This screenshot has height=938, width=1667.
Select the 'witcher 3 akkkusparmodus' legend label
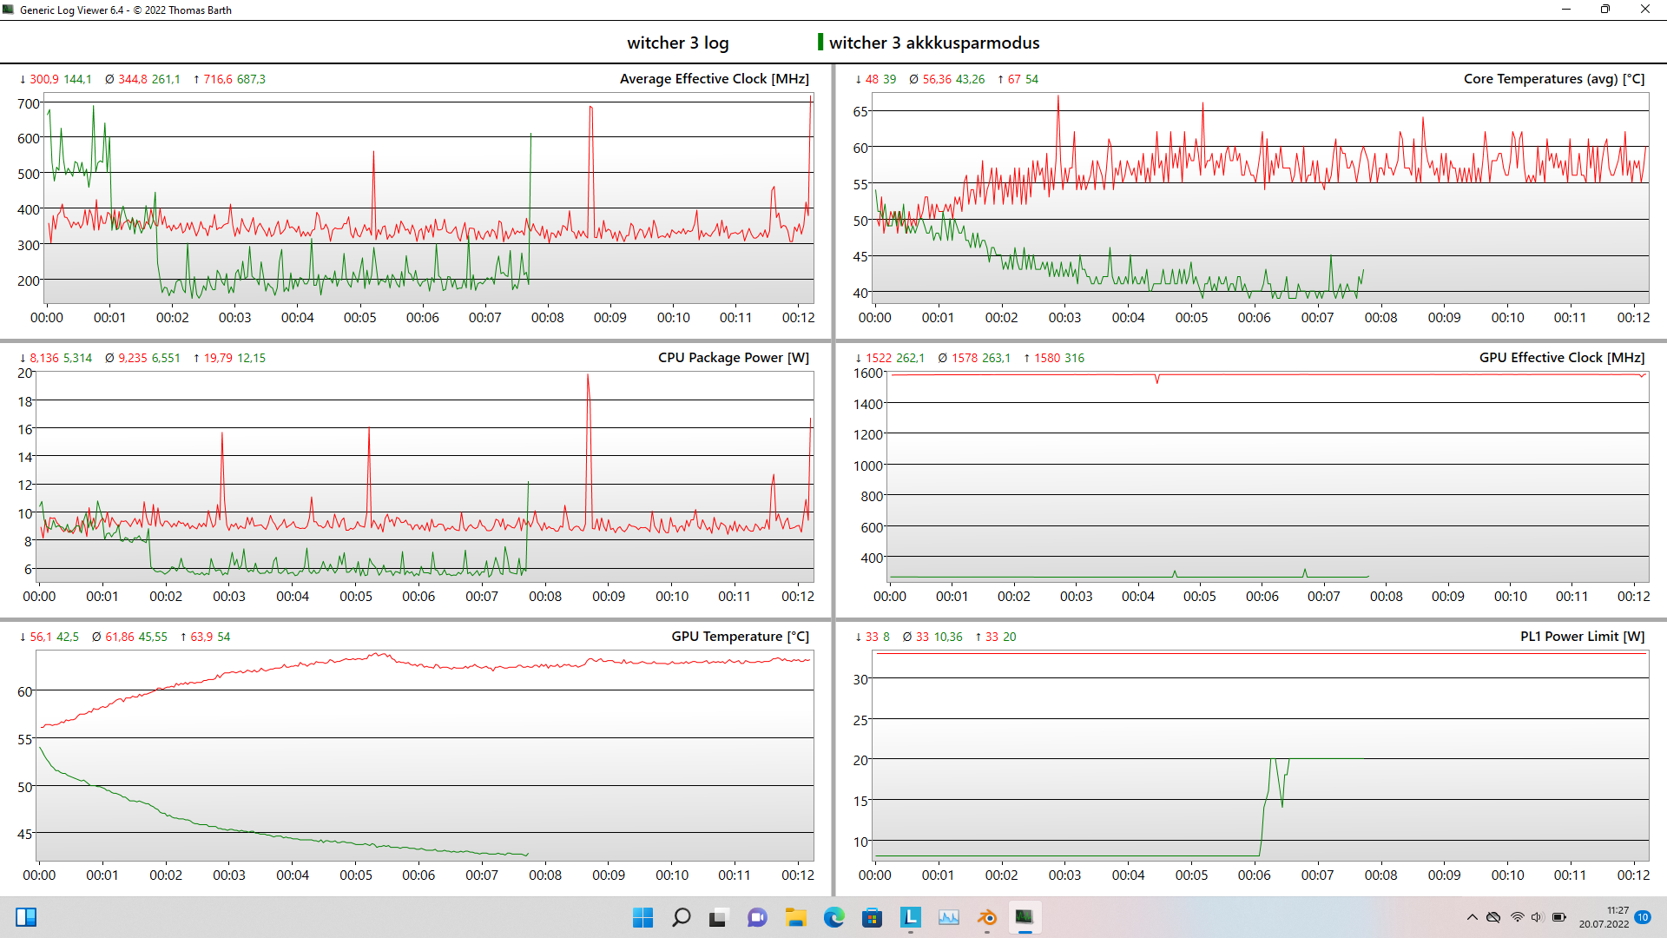coord(933,43)
